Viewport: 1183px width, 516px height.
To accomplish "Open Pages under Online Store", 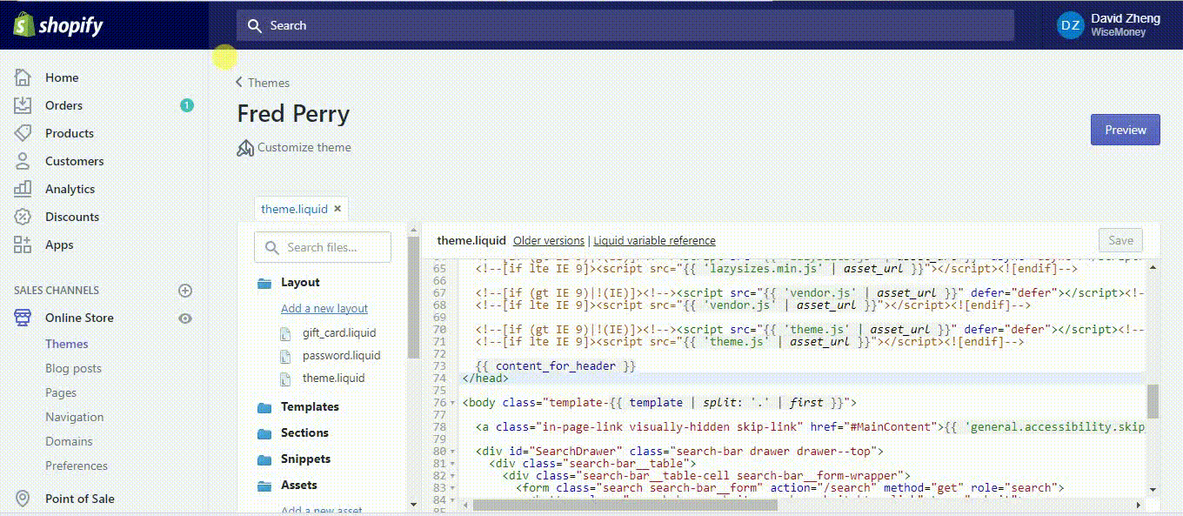I will 61,392.
